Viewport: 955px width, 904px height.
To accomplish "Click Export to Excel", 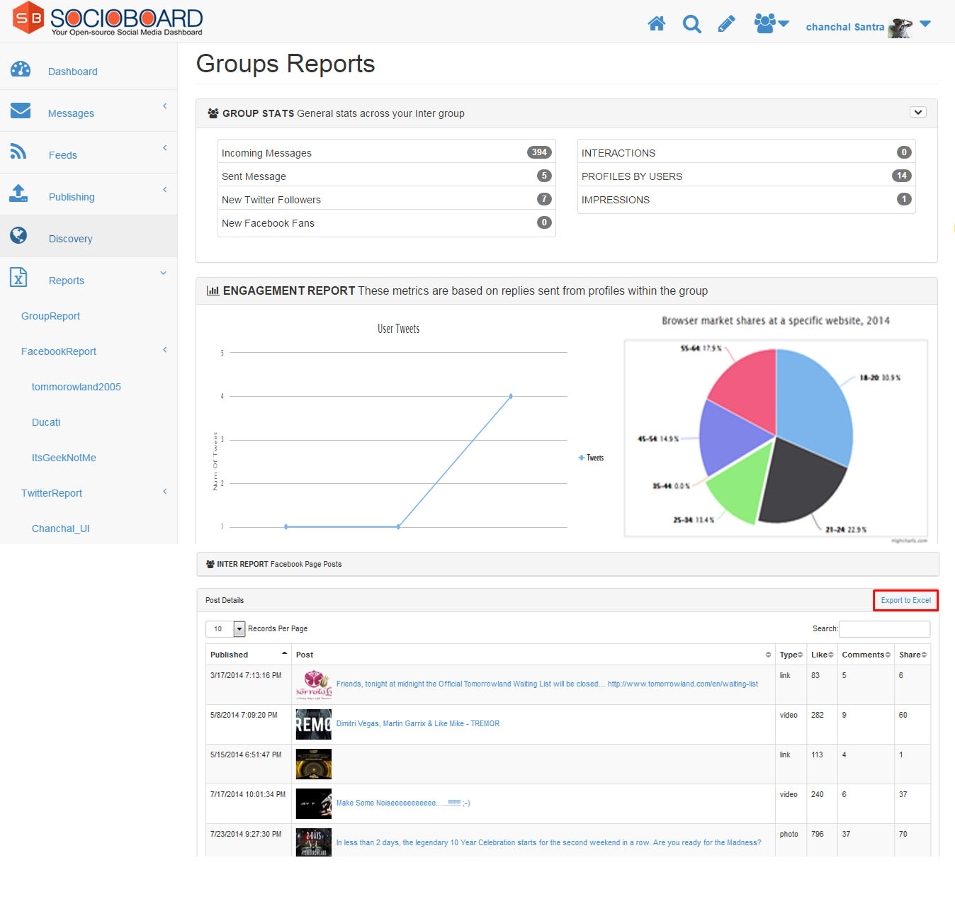I will 906,600.
